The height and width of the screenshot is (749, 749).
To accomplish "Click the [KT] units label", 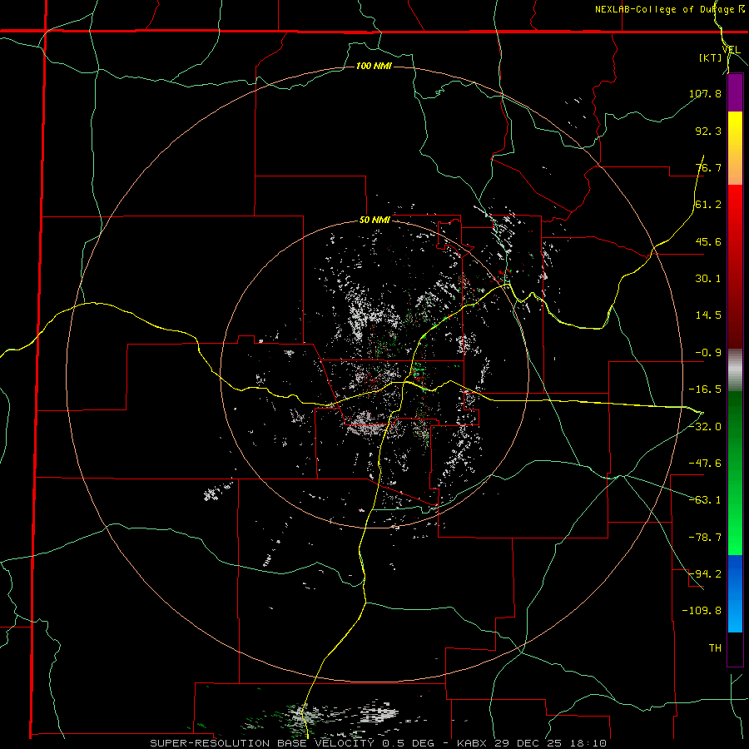I will pyautogui.click(x=711, y=57).
